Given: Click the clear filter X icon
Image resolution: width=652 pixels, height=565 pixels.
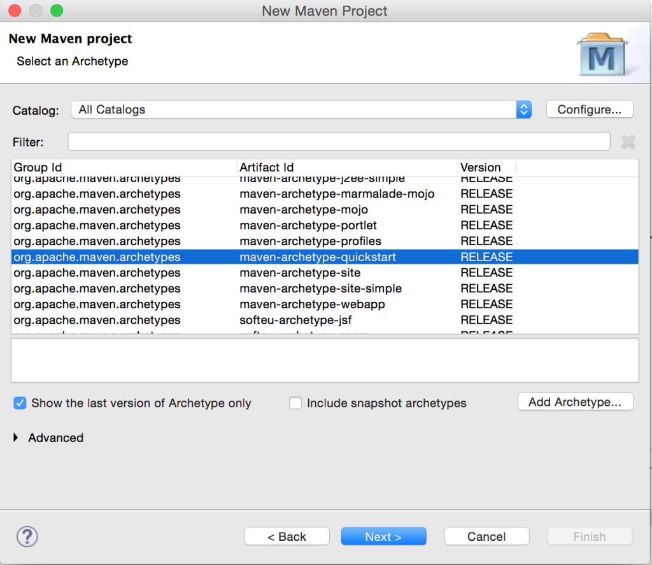Looking at the screenshot, I should click(x=628, y=141).
